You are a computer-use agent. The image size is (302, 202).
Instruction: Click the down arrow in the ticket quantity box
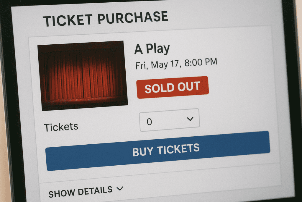pyautogui.click(x=190, y=119)
